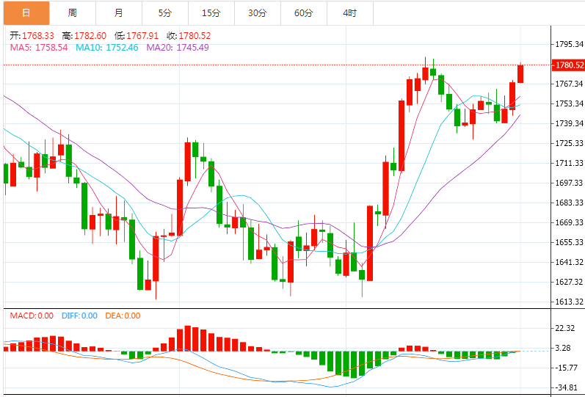Switch to the 月 monthly tab
Viewport: 585px width, 397px height.
tap(119, 13)
